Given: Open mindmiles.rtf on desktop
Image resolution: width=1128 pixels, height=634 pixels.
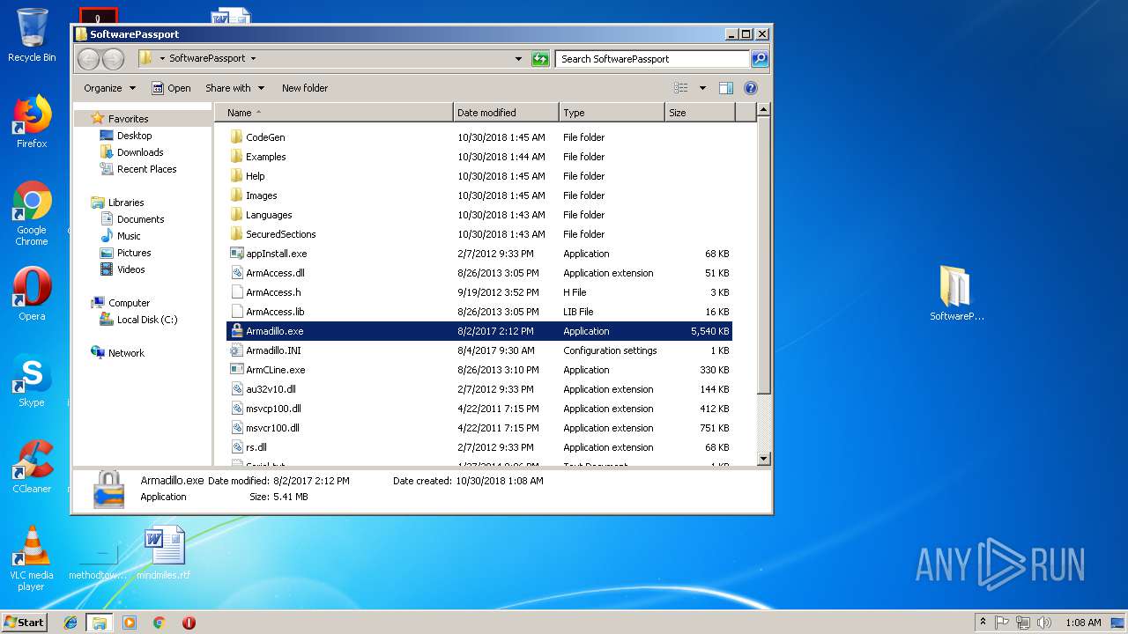Looking at the screenshot, I should (164, 553).
